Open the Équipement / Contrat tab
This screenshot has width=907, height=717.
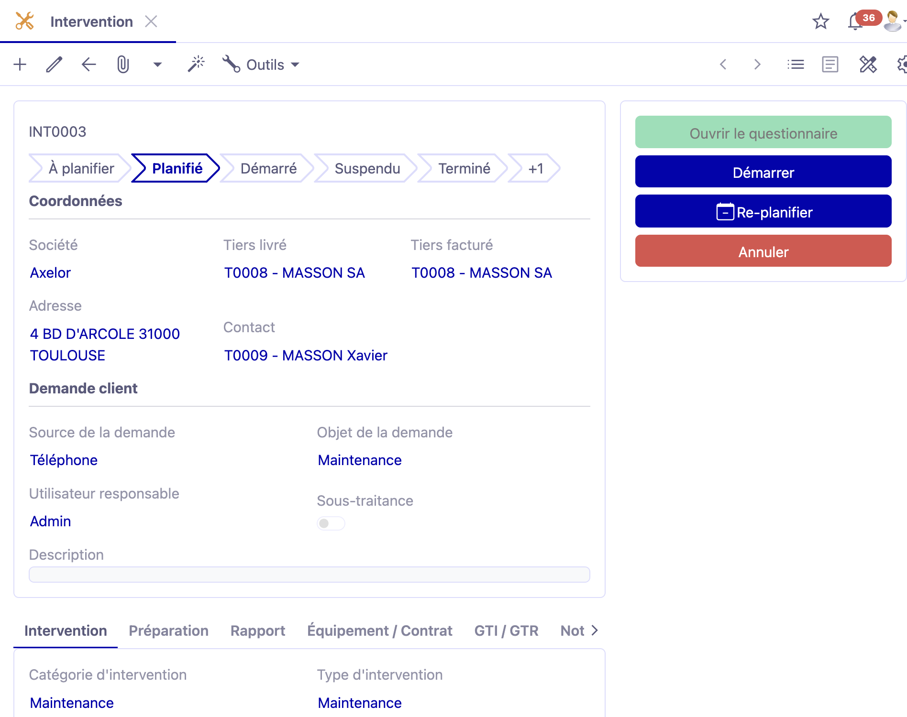pos(379,630)
